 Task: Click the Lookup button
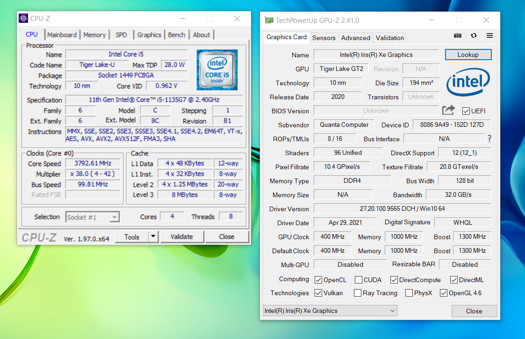point(468,55)
